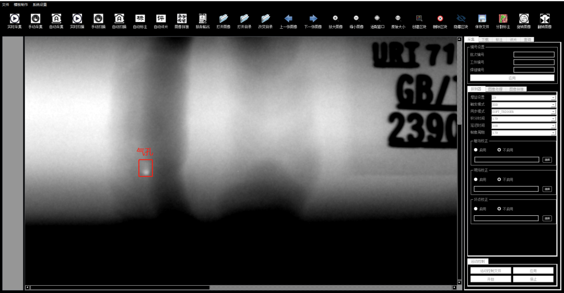The width and height of the screenshot is (564, 293).
Task: Go to next image with 下一张图像
Action: tap(313, 19)
